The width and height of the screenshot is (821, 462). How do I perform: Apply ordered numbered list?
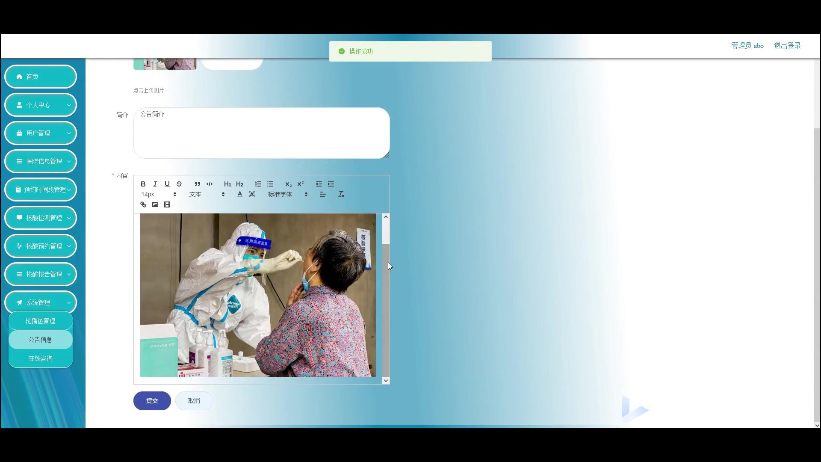(258, 184)
